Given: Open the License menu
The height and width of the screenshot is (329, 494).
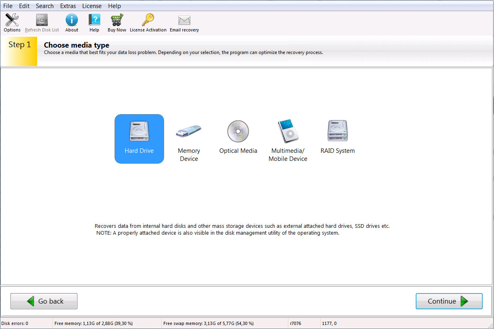Looking at the screenshot, I should [92, 6].
